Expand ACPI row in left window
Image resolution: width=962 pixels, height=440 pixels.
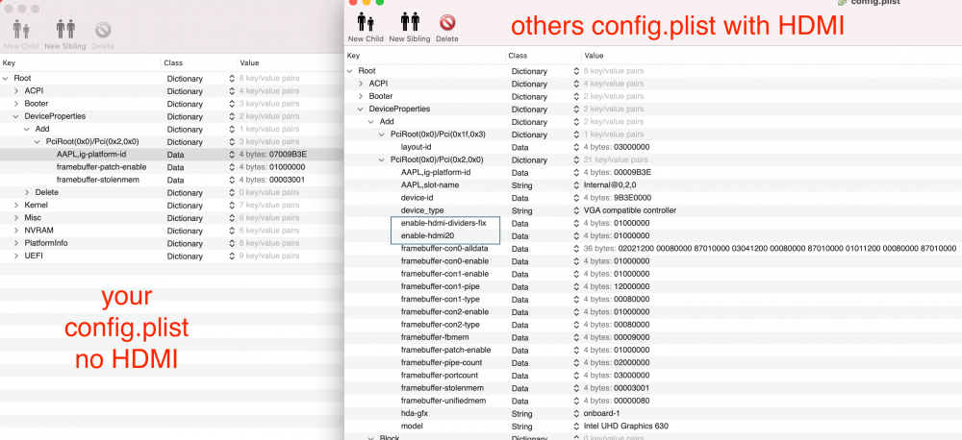click(x=16, y=90)
